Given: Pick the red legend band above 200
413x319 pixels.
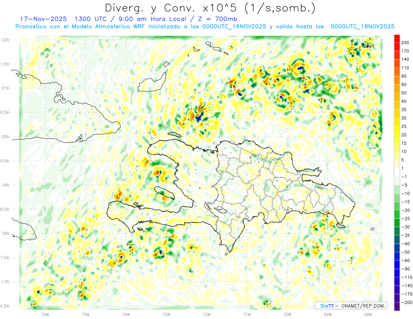Looking at the screenshot, I should [397, 39].
